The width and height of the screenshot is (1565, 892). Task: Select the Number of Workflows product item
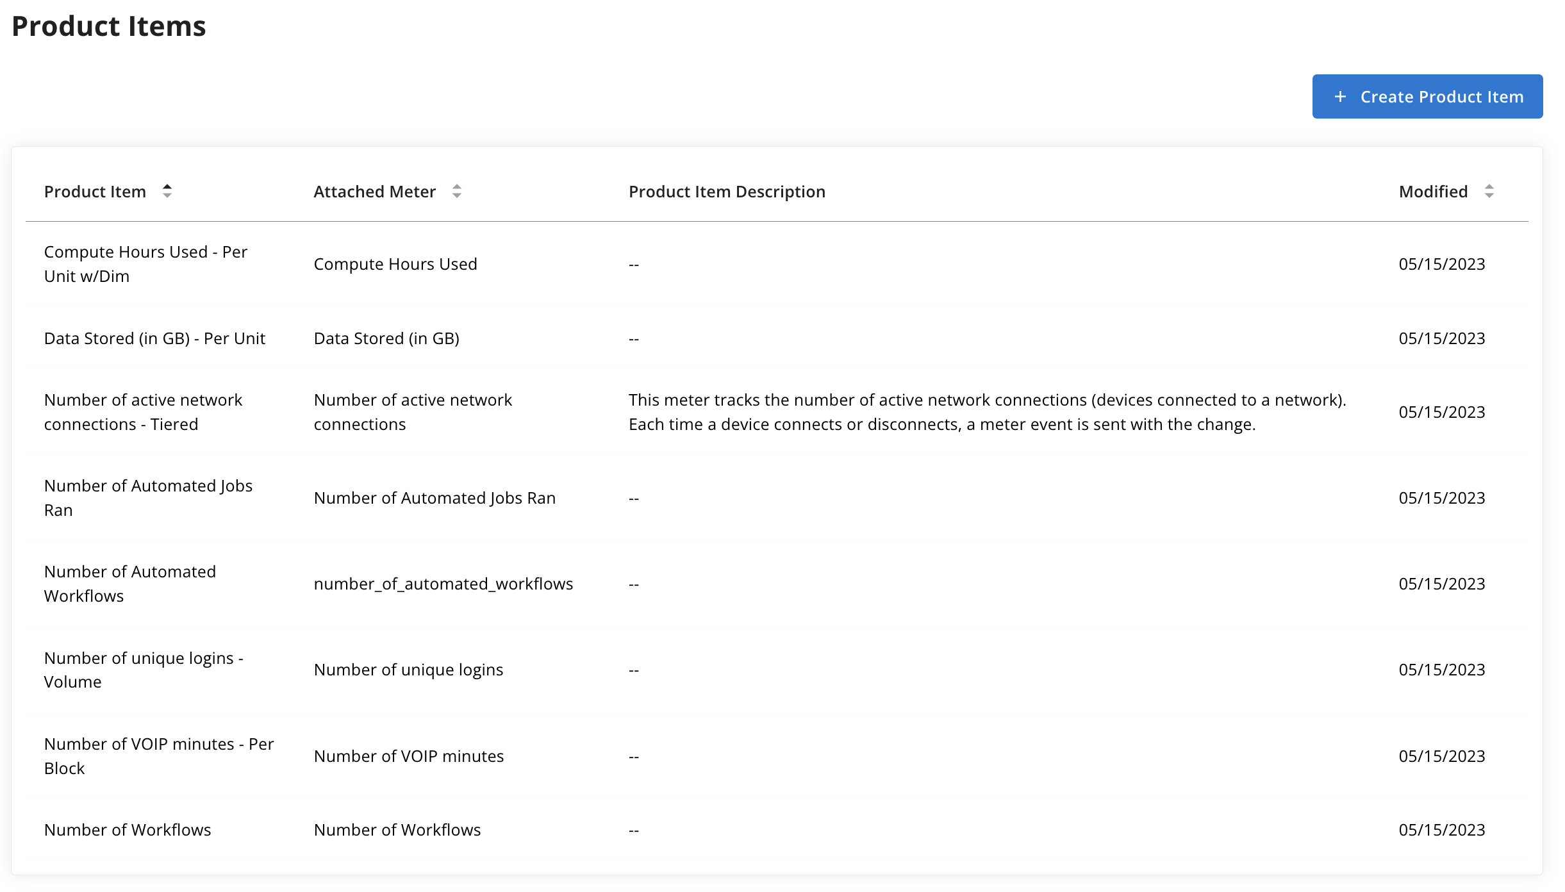point(128,830)
